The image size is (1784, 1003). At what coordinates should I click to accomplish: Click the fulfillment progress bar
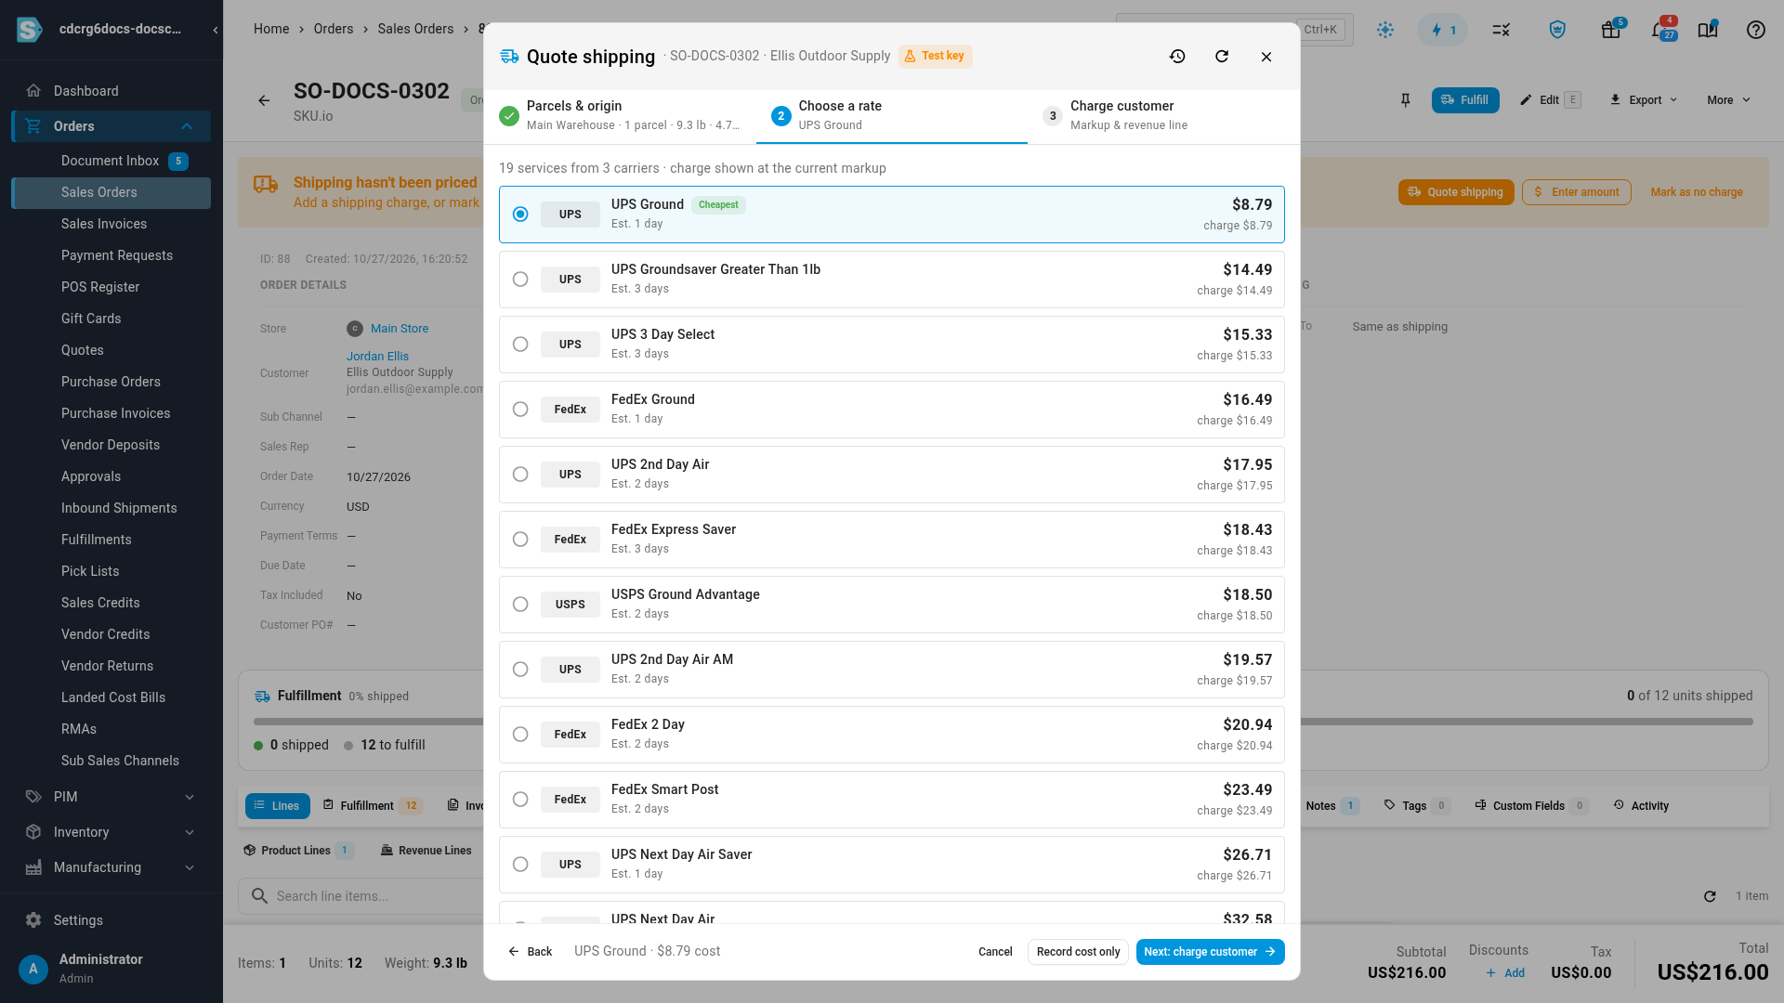1003,722
